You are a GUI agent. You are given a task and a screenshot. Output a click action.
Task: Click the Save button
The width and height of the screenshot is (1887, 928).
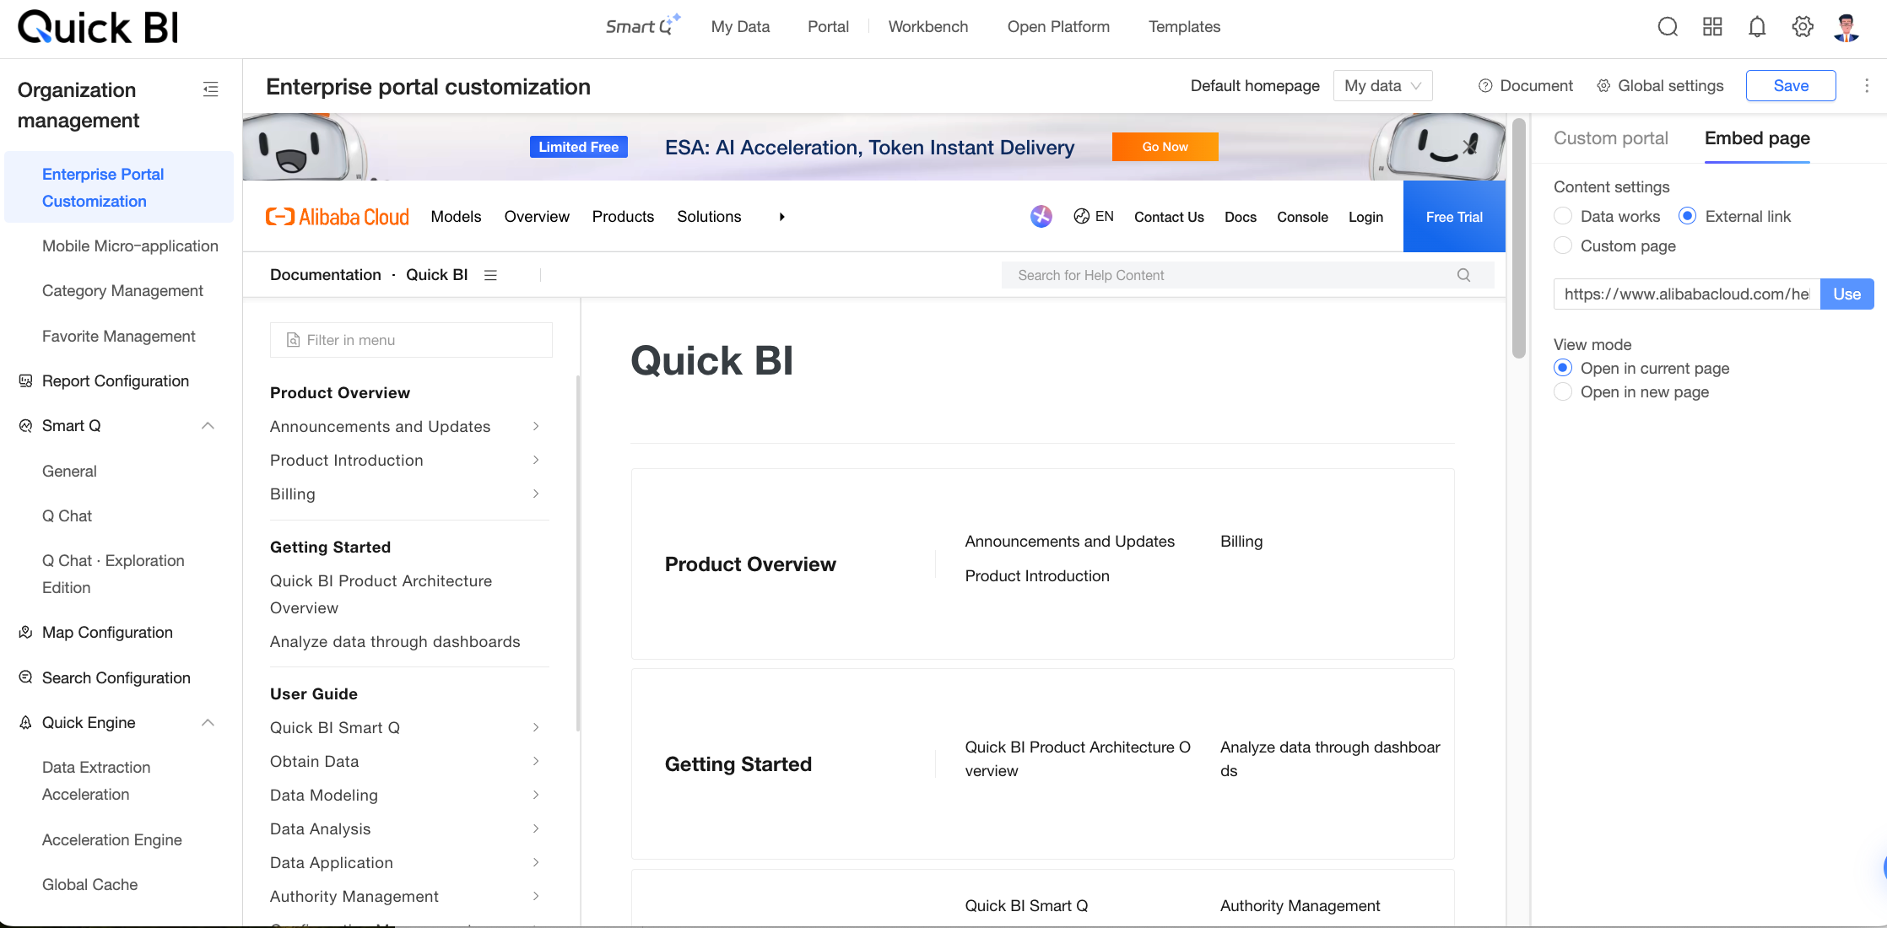(x=1791, y=85)
